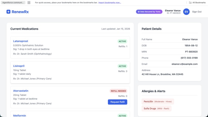Click ACTIVE status badge on Lisinopril
208x117 pixels.
(x=122, y=66)
